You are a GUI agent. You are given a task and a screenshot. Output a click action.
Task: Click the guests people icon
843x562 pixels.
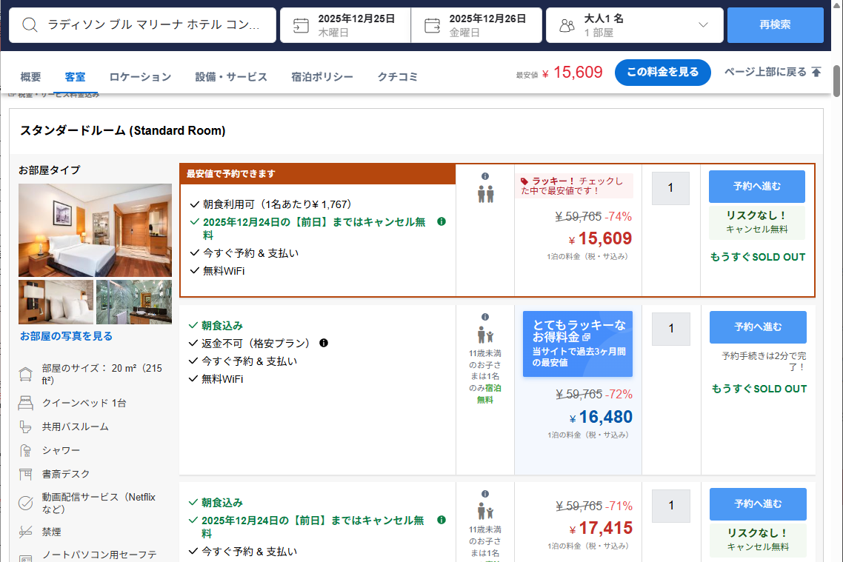coord(567,26)
